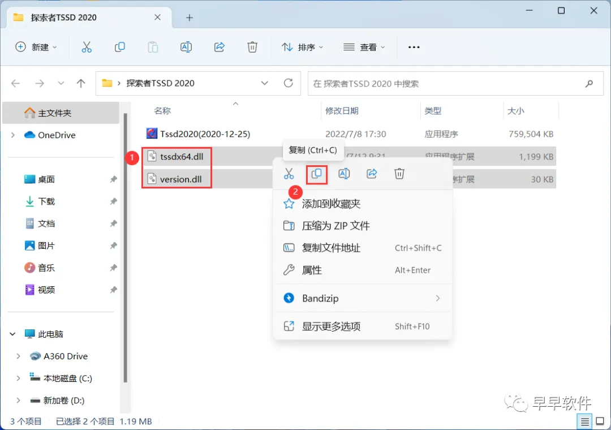Click the 探索者TSSD 2020 path in the address bar
Screen dimensions: 611x430
click(x=160, y=83)
